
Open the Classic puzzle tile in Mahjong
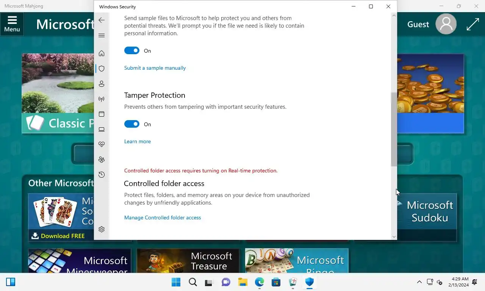(x=58, y=94)
